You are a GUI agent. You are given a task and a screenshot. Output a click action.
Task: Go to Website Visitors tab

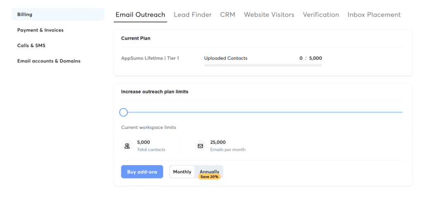[269, 14]
